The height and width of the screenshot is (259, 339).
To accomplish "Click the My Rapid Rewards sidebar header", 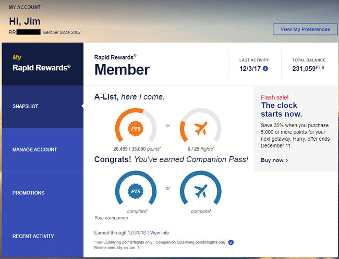I will pos(42,63).
